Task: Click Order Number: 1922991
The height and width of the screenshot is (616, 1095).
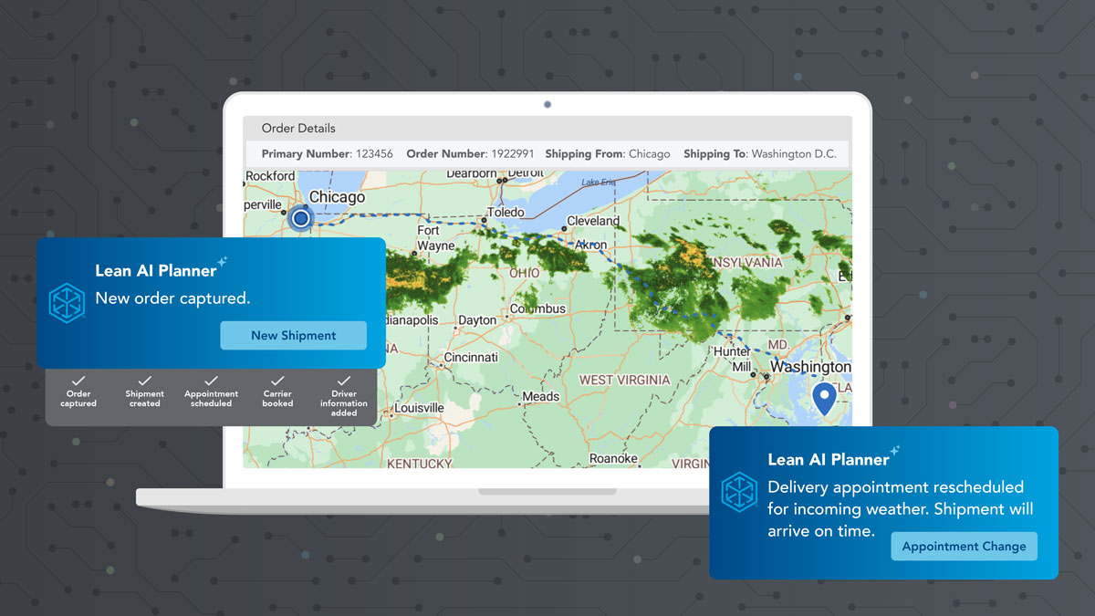Action: (x=469, y=153)
